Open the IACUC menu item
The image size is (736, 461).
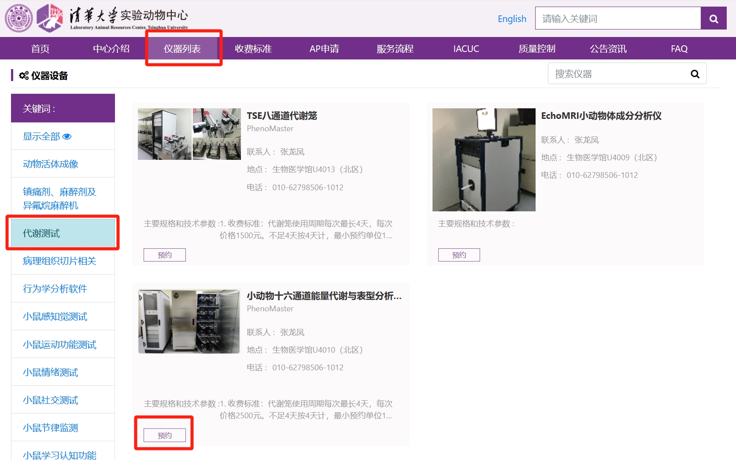coord(466,48)
